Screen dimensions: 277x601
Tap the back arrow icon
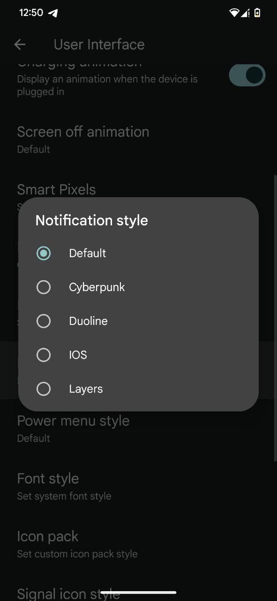20,45
